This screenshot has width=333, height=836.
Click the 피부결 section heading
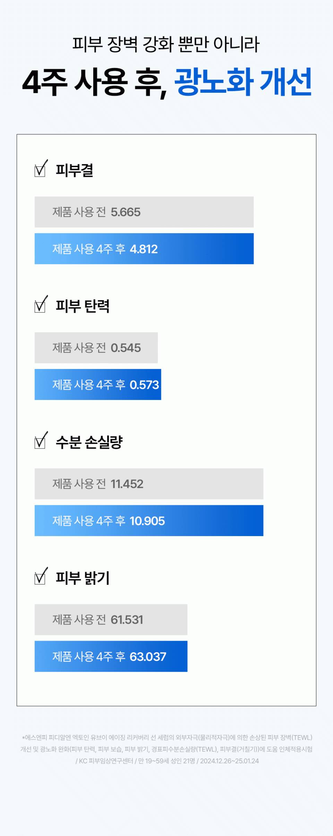pos(75,170)
